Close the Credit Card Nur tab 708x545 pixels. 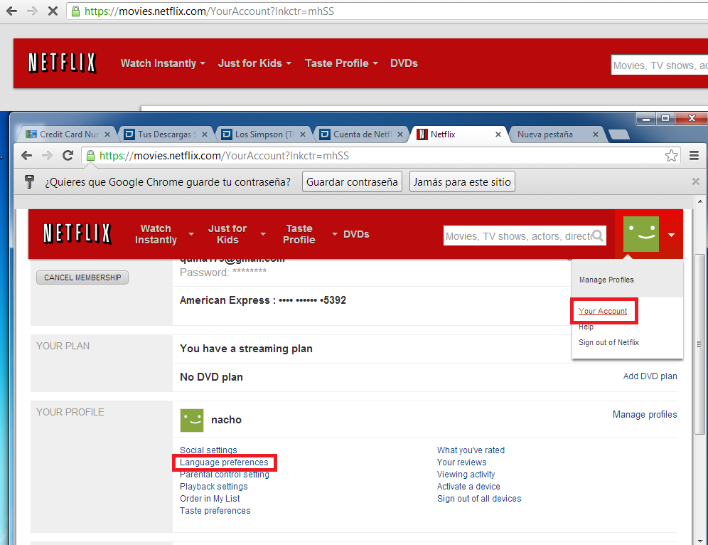[107, 134]
